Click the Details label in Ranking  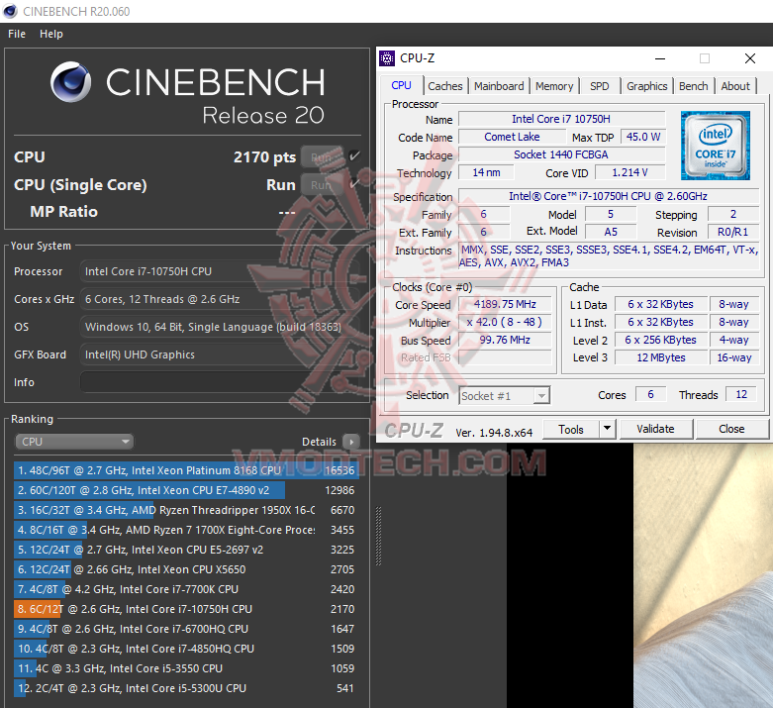point(319,442)
